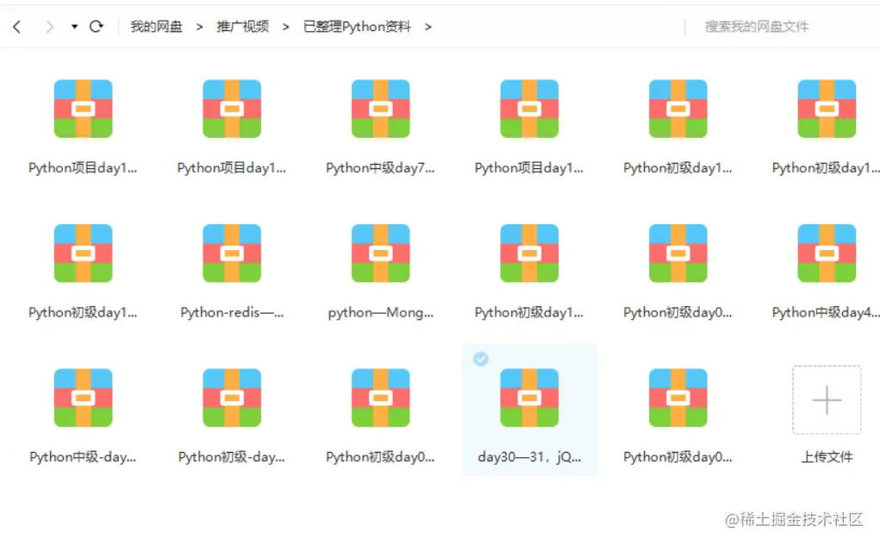The height and width of the screenshot is (545, 880).
Task: Click the back navigation arrow
Action: [16, 26]
